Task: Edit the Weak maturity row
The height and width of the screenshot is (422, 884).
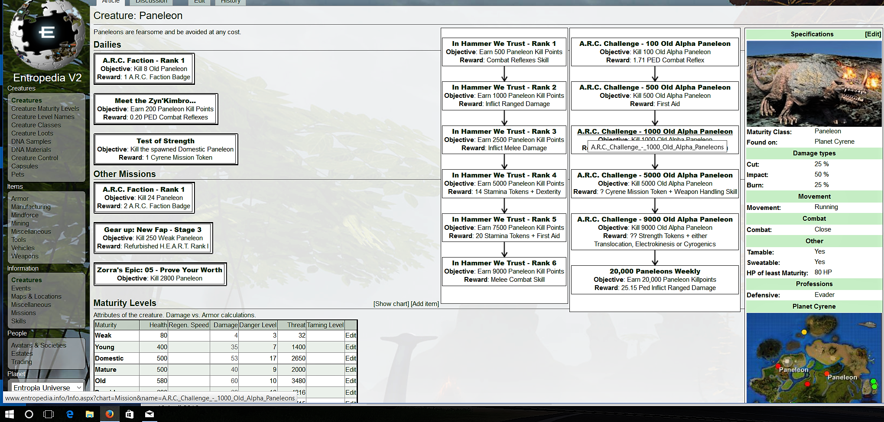Action: [x=351, y=335]
